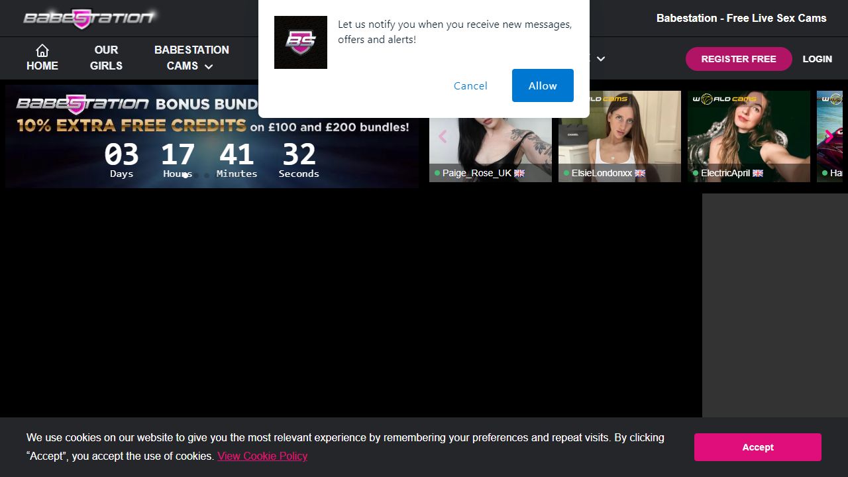Cancel the notification prompt
Viewport: 848px width, 477px height.
point(470,85)
